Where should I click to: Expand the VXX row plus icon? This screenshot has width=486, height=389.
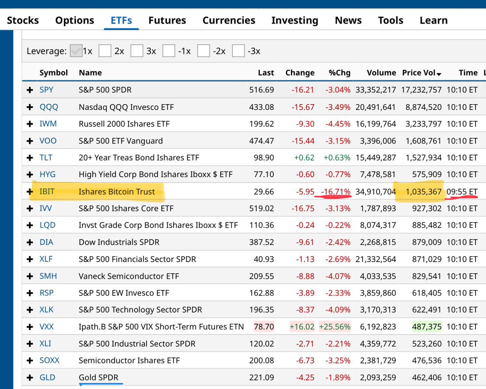(30, 327)
